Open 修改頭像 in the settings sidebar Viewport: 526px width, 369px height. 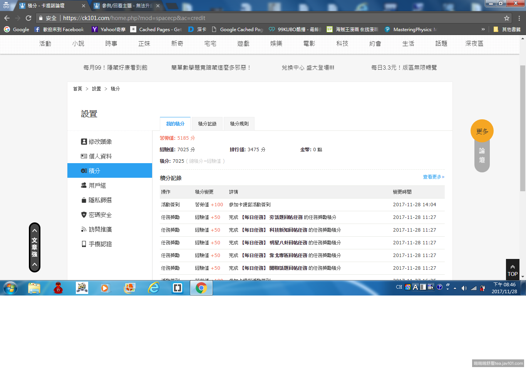coord(110,142)
